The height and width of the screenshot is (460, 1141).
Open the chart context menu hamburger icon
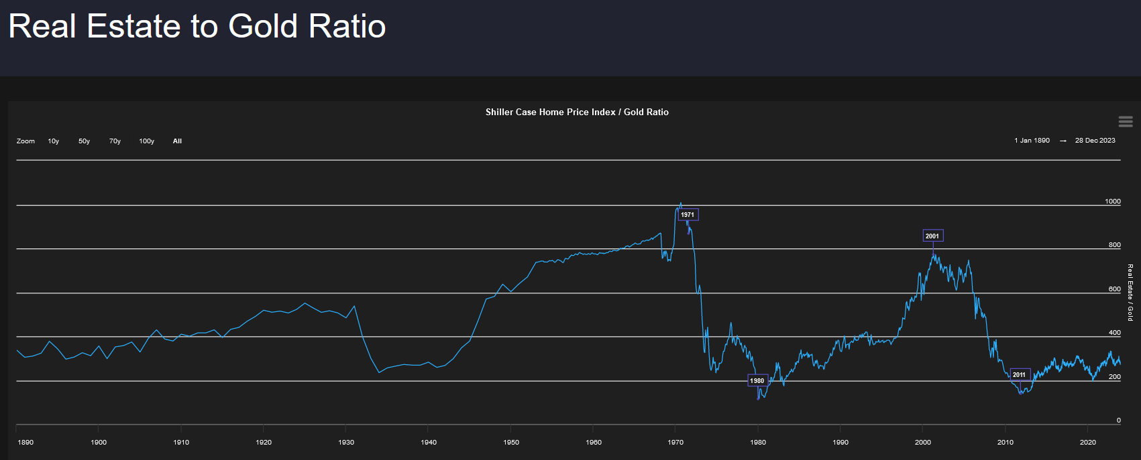pyautogui.click(x=1126, y=121)
